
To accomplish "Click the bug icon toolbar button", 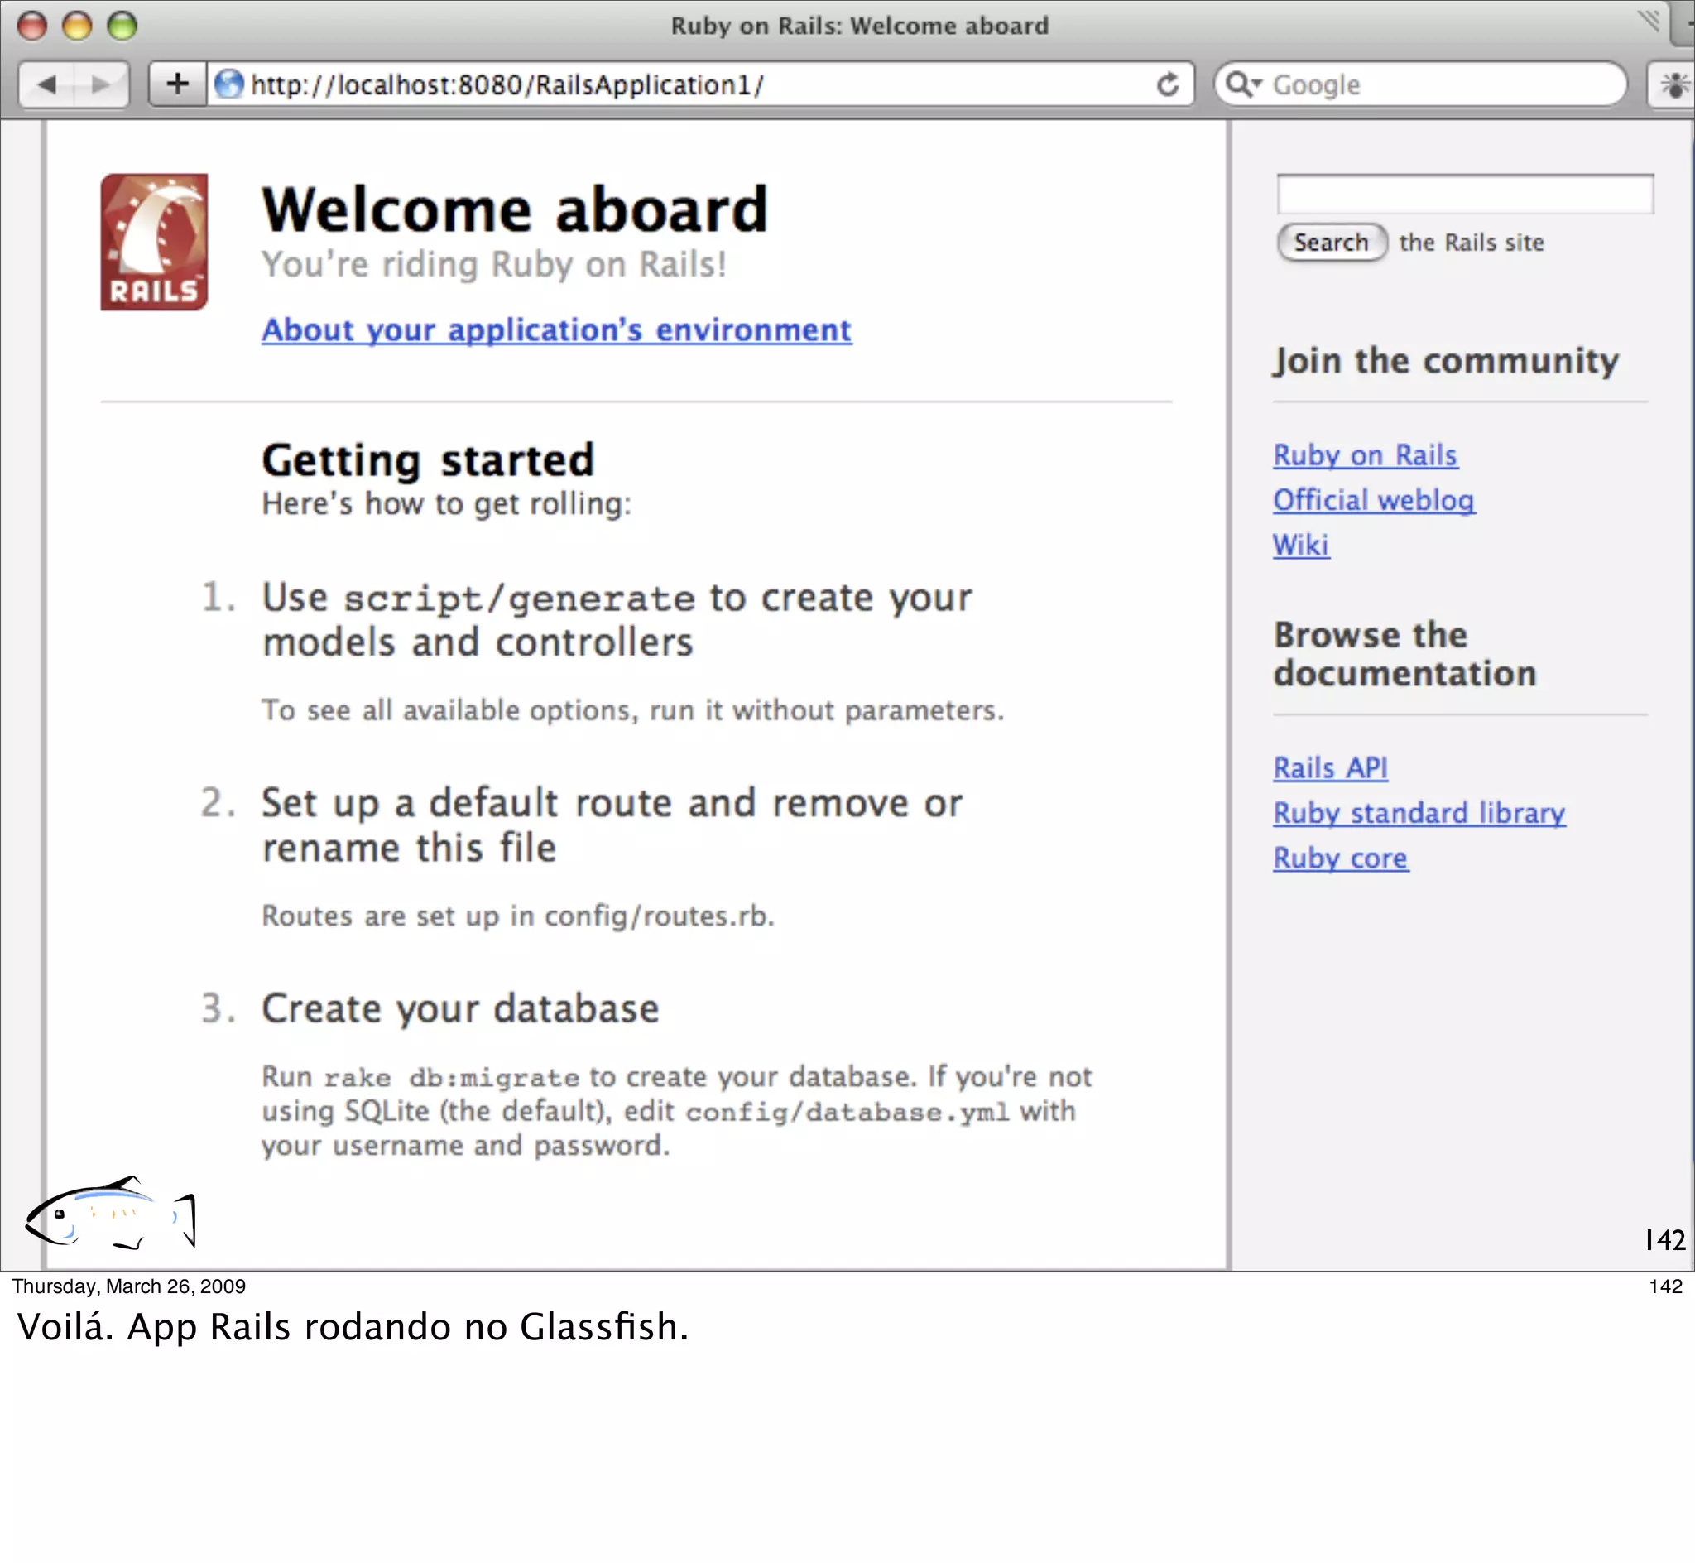I will click(1673, 84).
